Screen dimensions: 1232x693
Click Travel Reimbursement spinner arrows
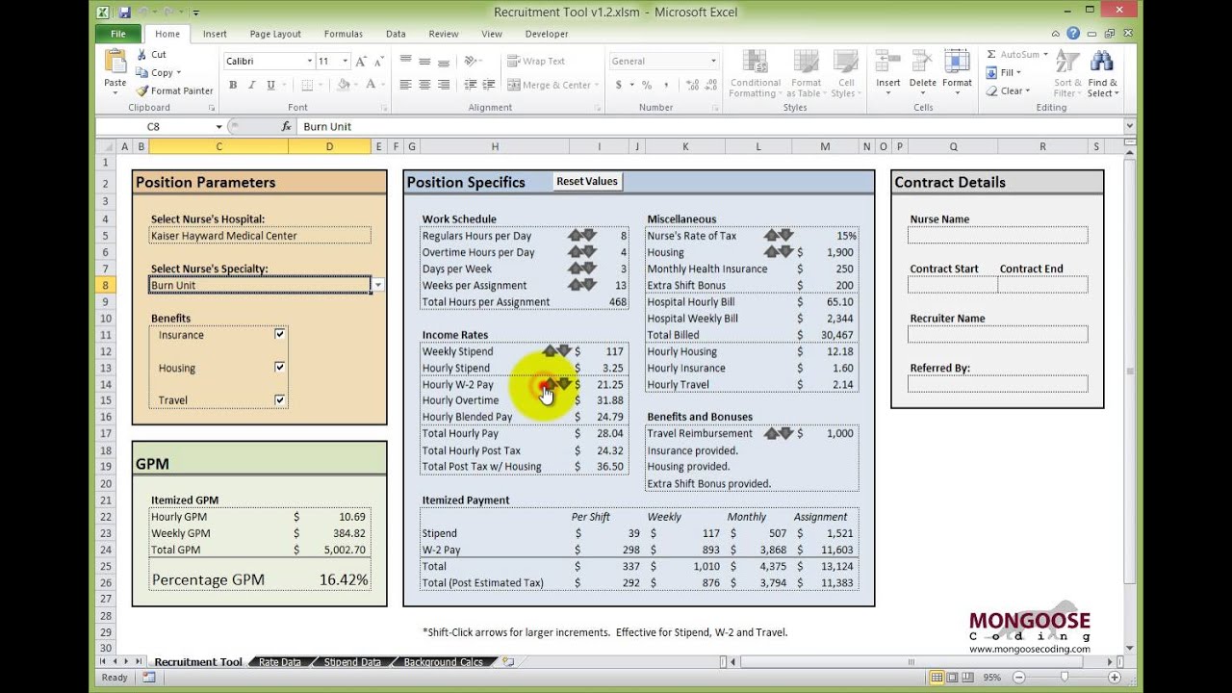coord(779,433)
